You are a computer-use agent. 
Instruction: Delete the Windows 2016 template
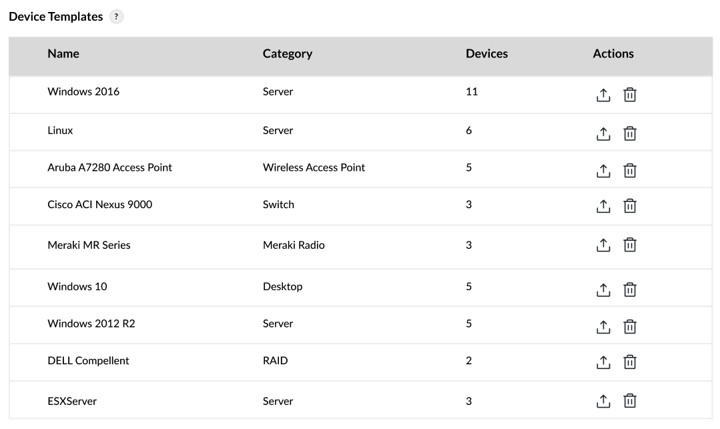click(630, 95)
